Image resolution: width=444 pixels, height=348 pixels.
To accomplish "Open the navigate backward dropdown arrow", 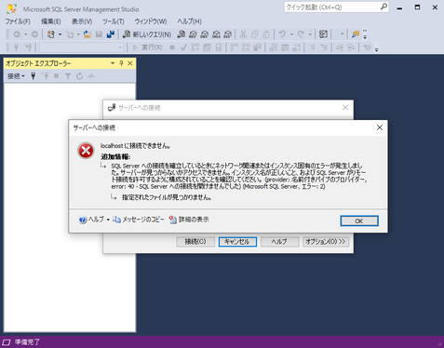I will pyautogui.click(x=26, y=34).
